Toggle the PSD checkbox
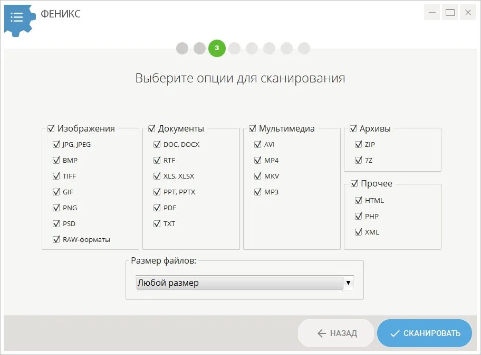The width and height of the screenshot is (481, 355). (56, 224)
